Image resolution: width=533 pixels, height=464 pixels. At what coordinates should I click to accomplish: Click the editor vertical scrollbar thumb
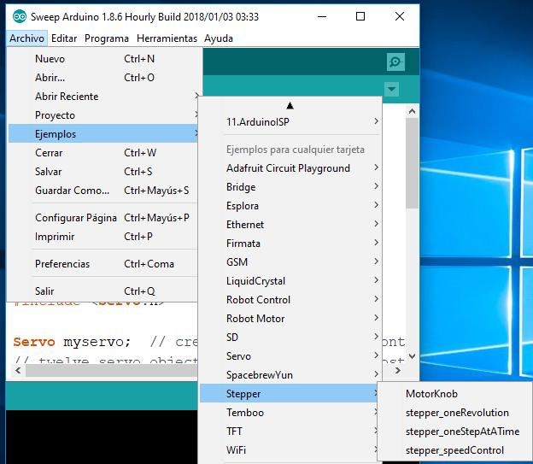coord(412,163)
